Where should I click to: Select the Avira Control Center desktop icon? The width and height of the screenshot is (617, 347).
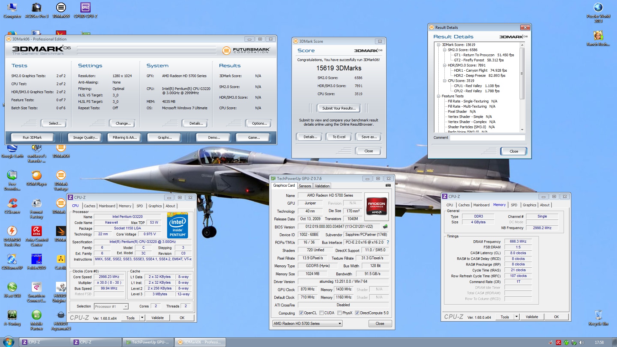coord(37,236)
